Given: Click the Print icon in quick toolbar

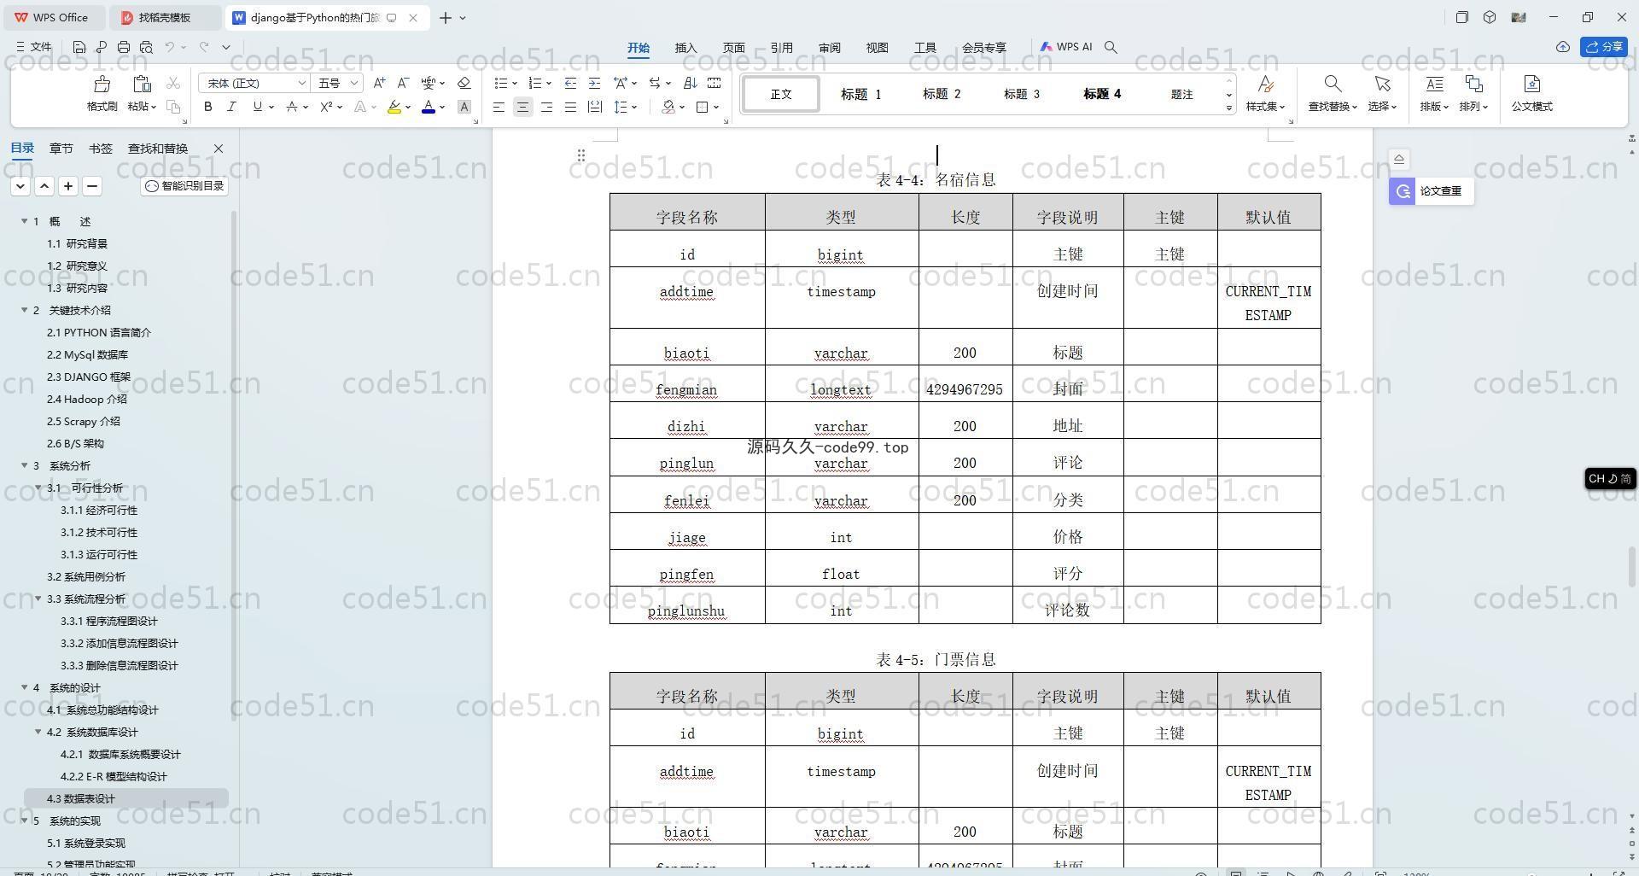Looking at the screenshot, I should coord(124,47).
